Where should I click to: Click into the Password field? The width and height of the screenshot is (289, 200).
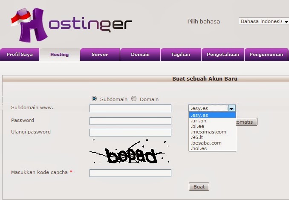click(x=130, y=121)
